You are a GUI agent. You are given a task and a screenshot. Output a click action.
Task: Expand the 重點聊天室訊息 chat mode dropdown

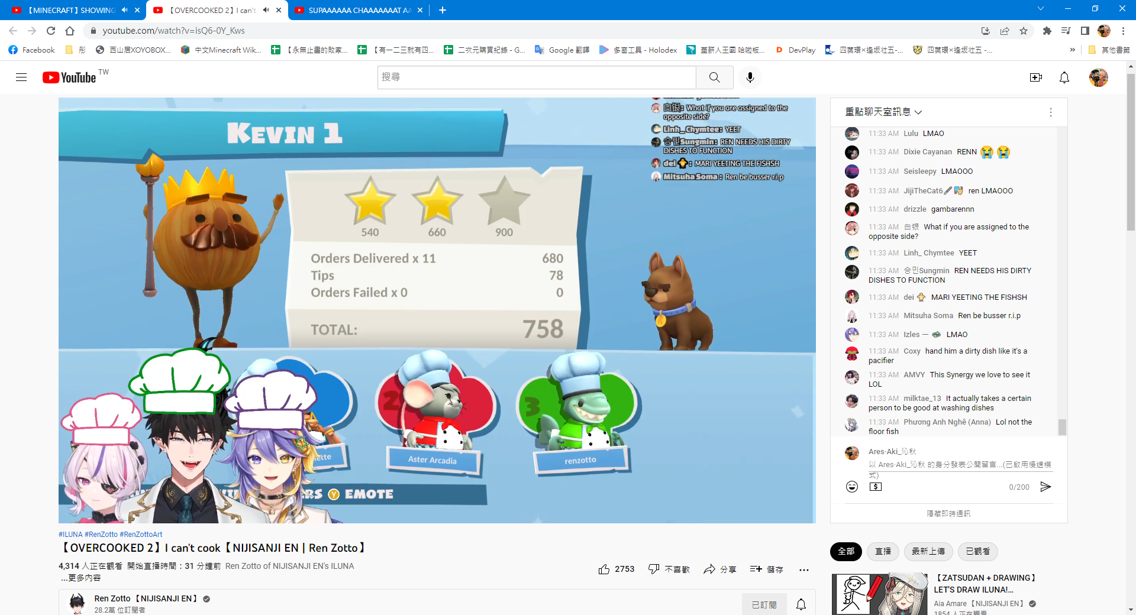tap(883, 112)
